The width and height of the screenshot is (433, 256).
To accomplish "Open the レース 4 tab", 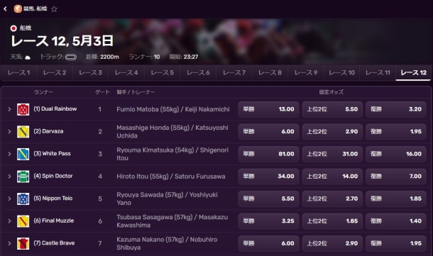I will 126,73.
